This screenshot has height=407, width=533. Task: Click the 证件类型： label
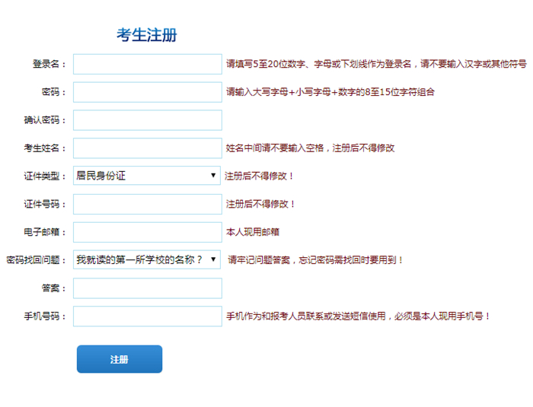click(45, 176)
